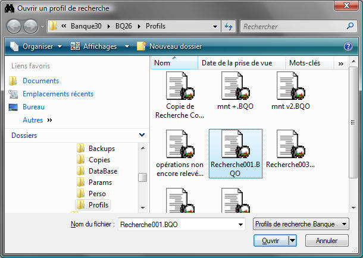Image resolution: width=363 pixels, height=258 pixels.
Task: Open the Affichages views menu
Action: pos(99,46)
